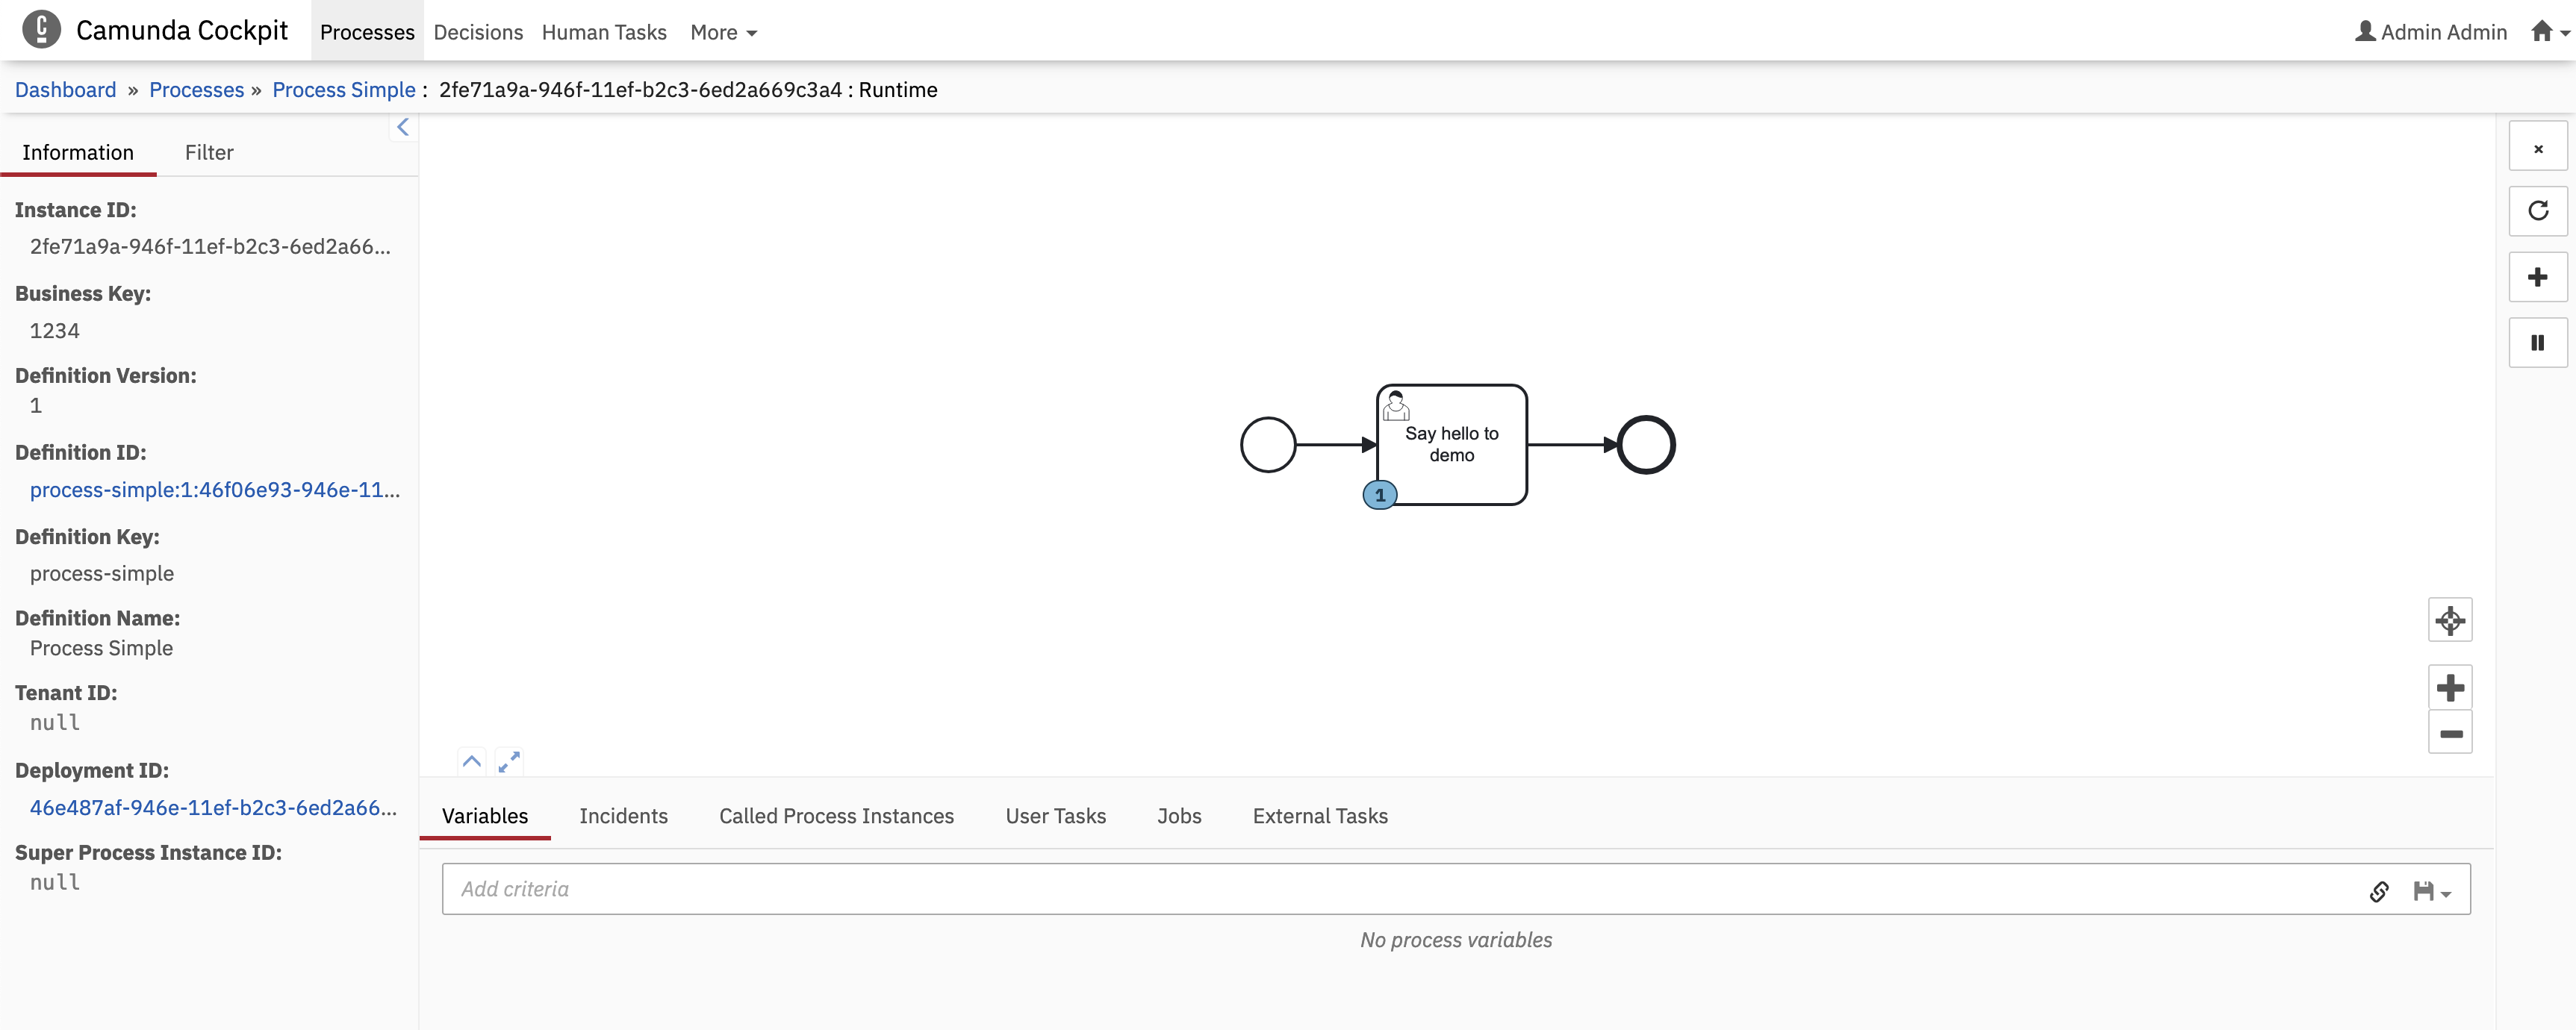Click the truncated Instance ID value
The width and height of the screenshot is (2576, 1030).
[210, 247]
